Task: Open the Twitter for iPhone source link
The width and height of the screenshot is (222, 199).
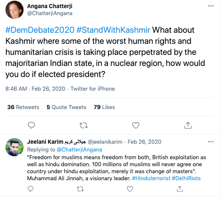Action: point(93,89)
